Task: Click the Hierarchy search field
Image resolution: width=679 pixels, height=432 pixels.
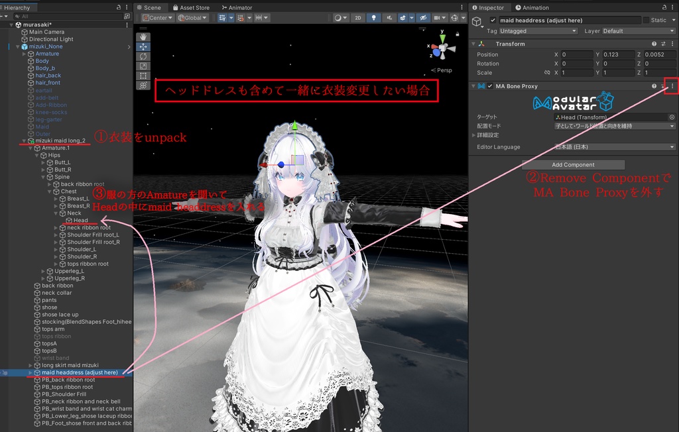Action: 68,16
